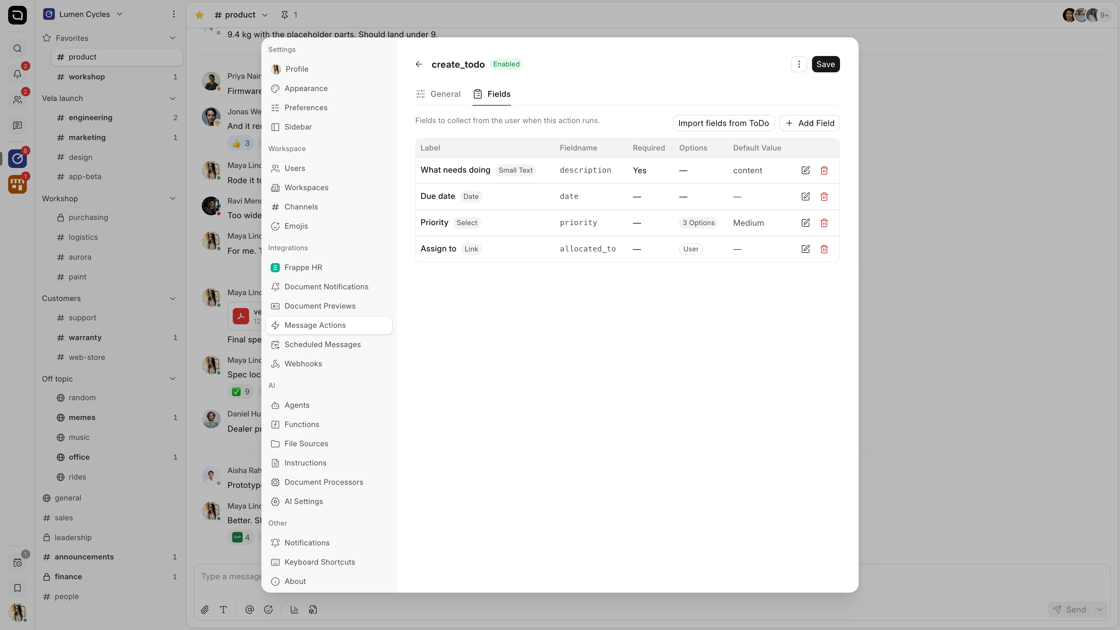Click the allocated_to fieldname cell

coord(587,249)
